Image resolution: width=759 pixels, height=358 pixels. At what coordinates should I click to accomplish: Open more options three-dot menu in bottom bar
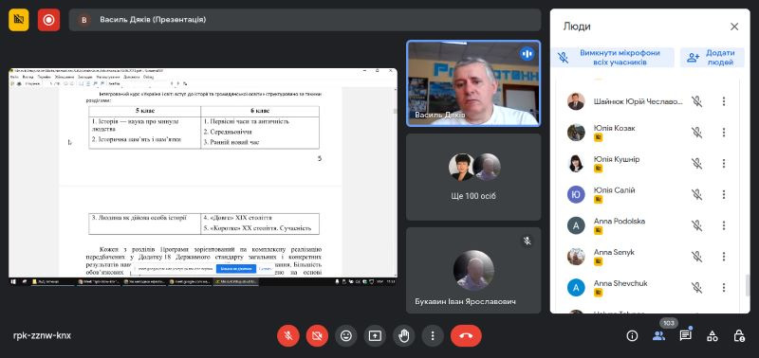[x=433, y=336]
